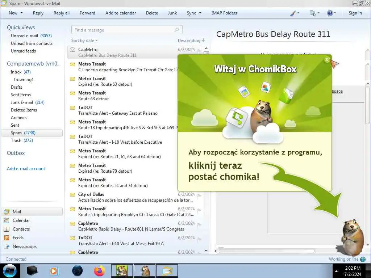Viewport: 371px width, 278px height.
Task: Click Delete in the toolbar
Action: pyautogui.click(x=152, y=13)
